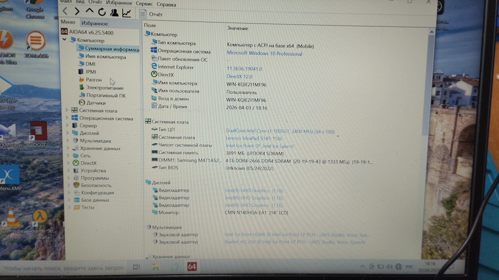Switch to the Избранное tab
Viewport: 499px width, 280px height.
[94, 23]
